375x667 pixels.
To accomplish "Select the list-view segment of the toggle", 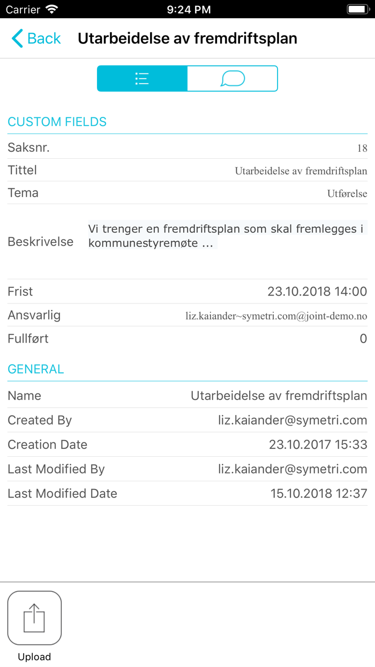I will click(x=141, y=78).
